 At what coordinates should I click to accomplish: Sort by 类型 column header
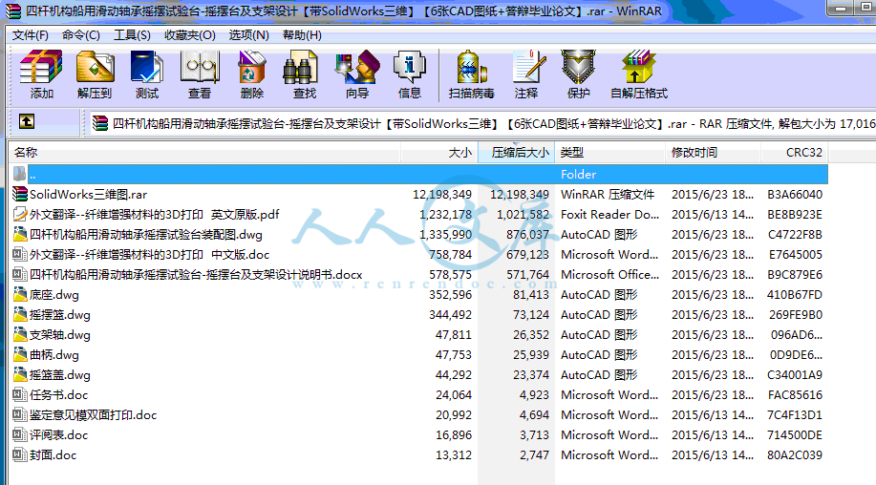coord(610,153)
